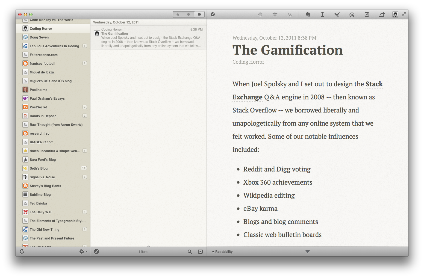Image resolution: width=424 pixels, height=278 pixels.
Task: Show starred items filter
Action: coord(178,14)
